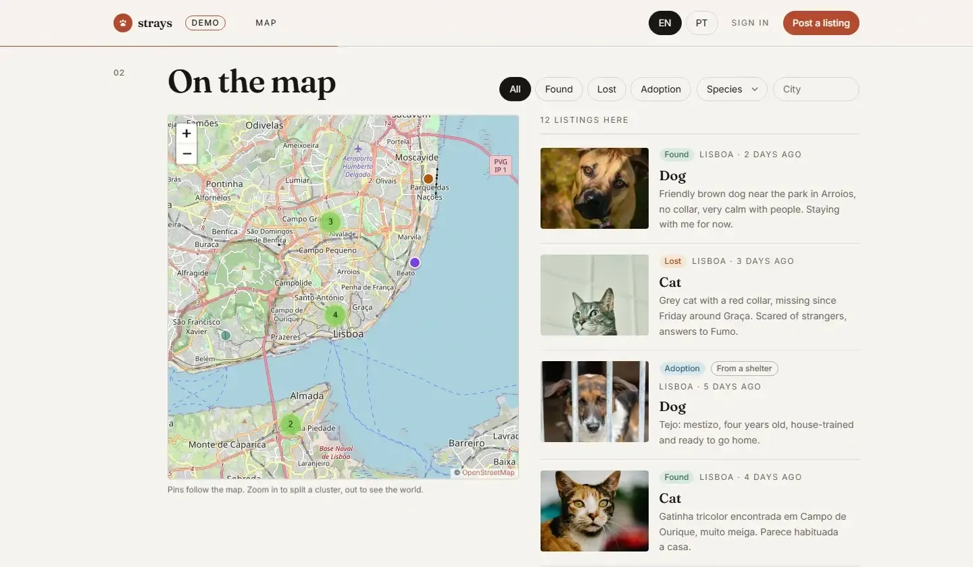Switch language to EN
Screen dimensions: 973x567
(x=665, y=23)
